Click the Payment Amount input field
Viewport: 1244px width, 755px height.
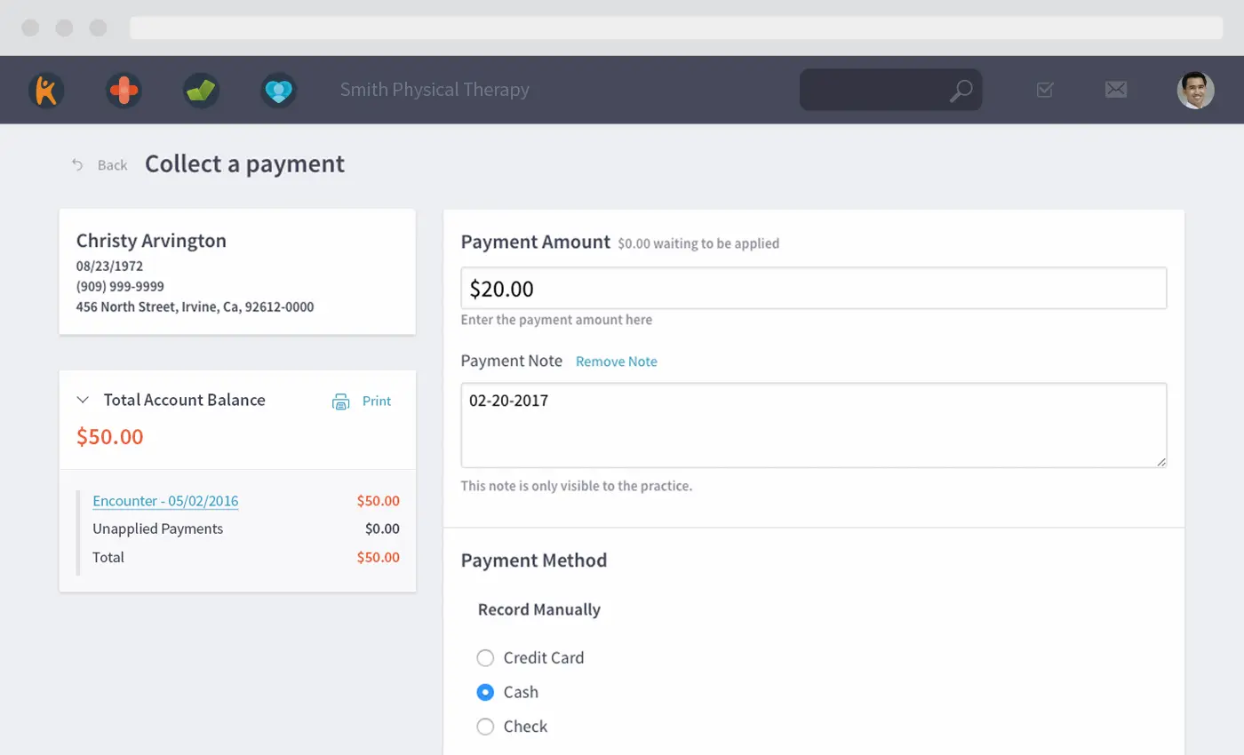pos(812,289)
